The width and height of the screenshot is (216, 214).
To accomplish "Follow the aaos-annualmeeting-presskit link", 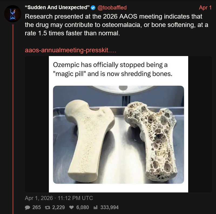I will [70, 50].
